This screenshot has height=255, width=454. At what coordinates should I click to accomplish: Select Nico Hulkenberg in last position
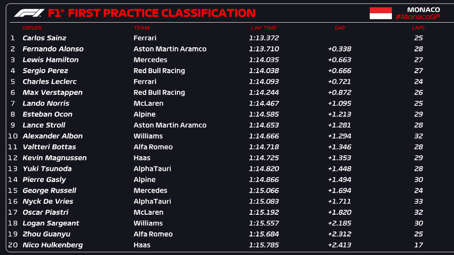click(52, 245)
